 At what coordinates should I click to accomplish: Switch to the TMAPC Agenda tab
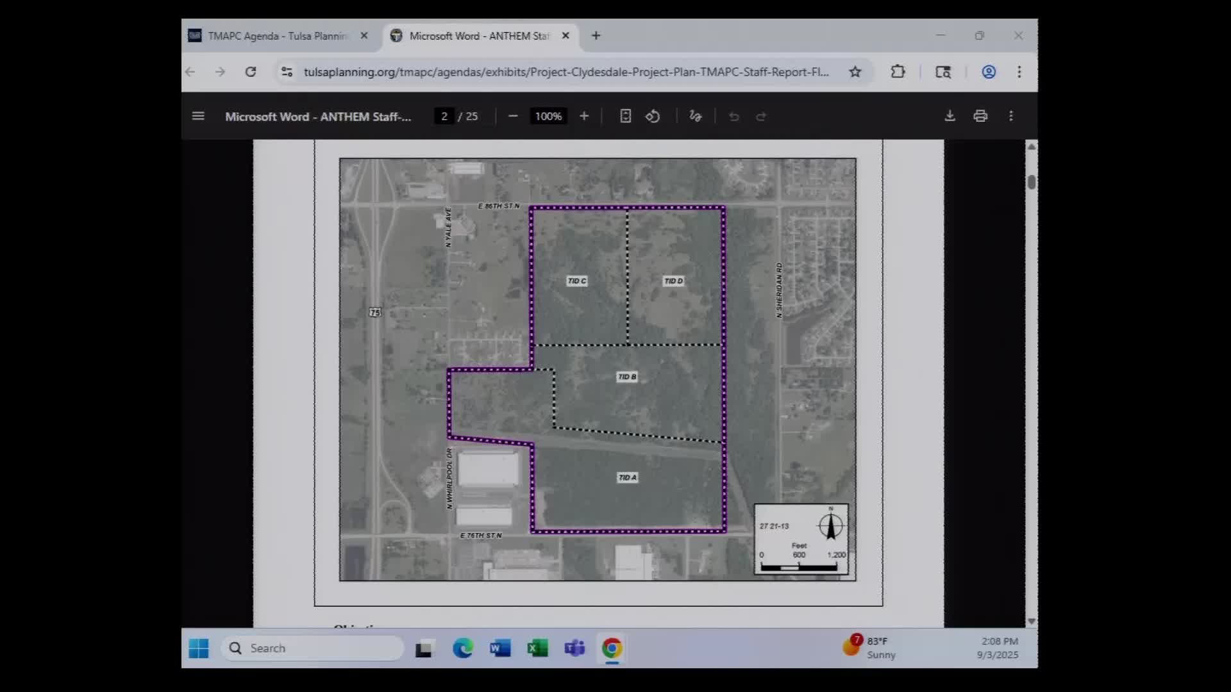click(278, 36)
